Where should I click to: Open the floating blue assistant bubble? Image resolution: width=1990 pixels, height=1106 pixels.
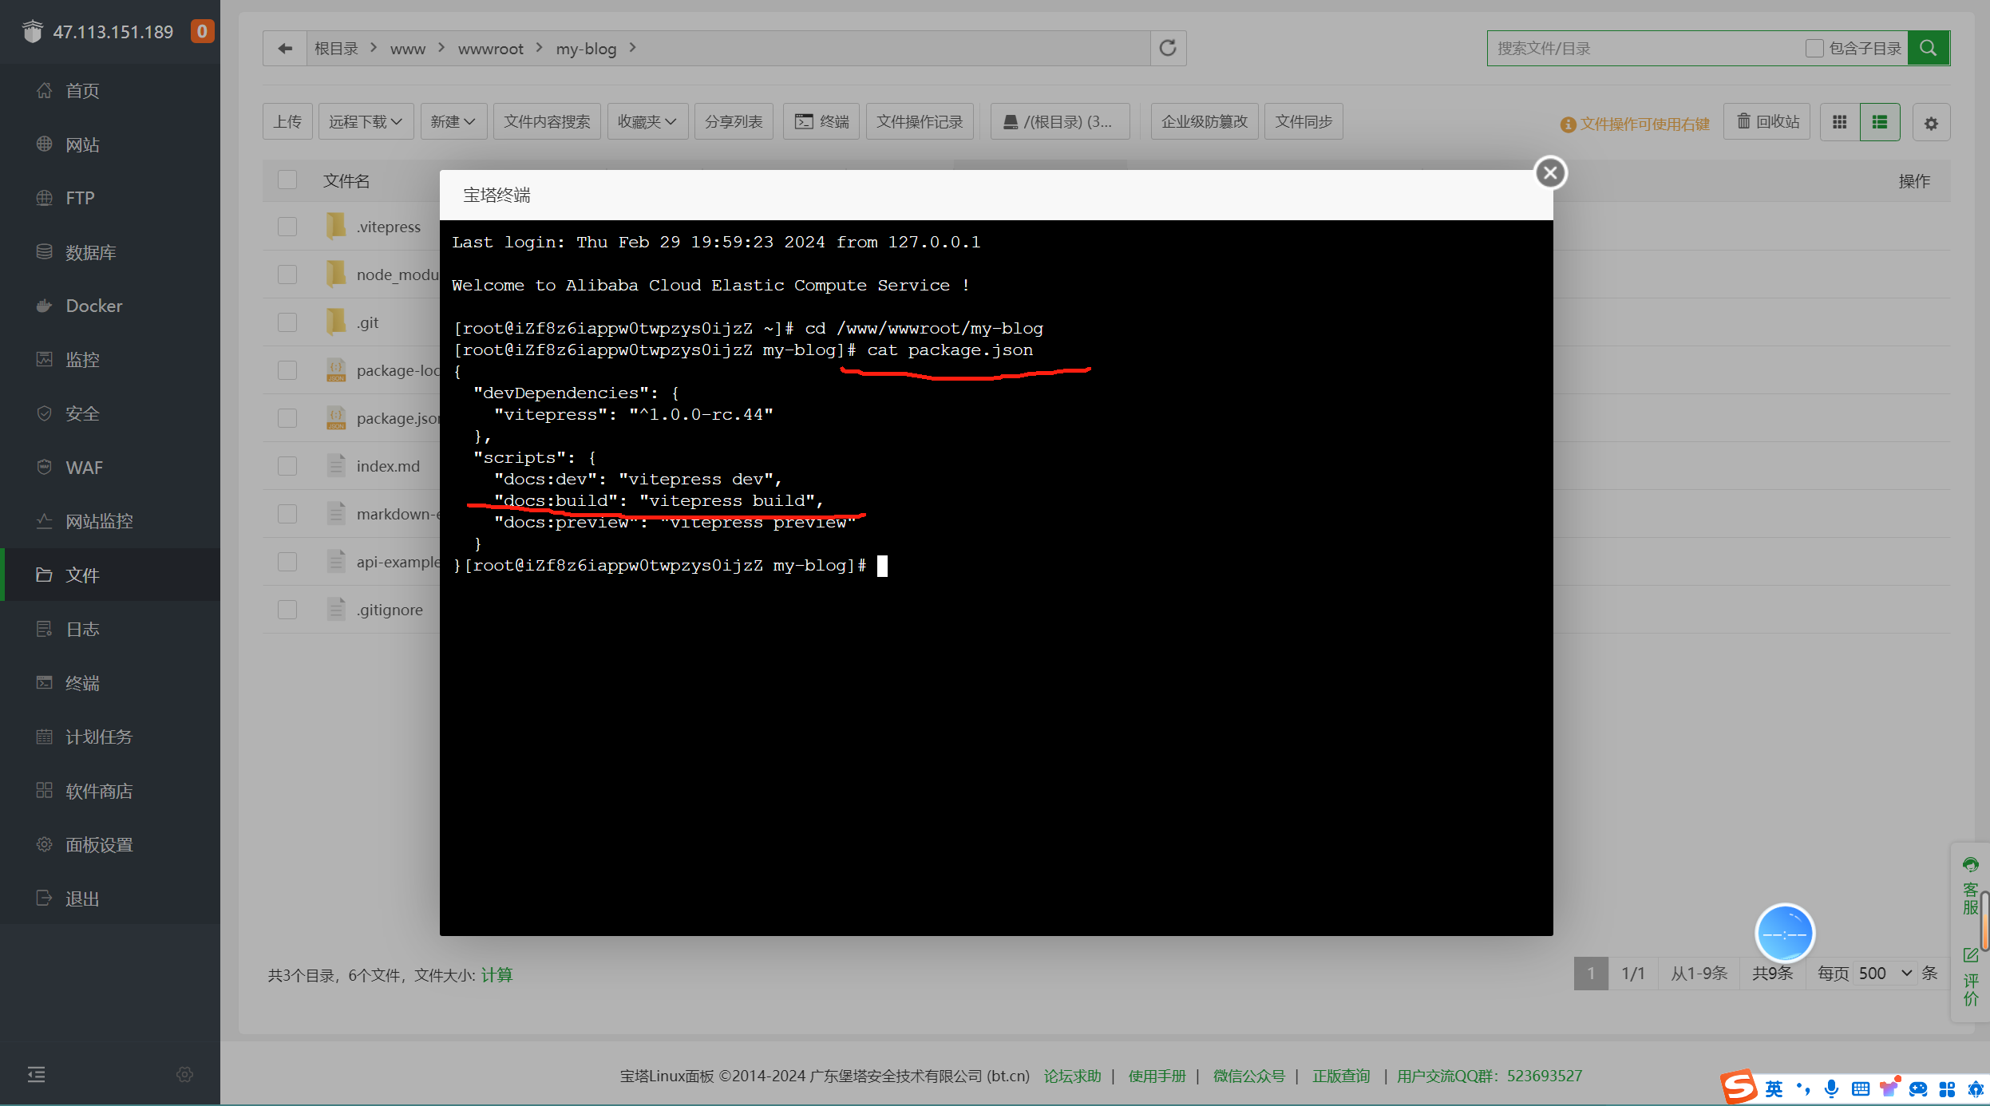pos(1785,933)
